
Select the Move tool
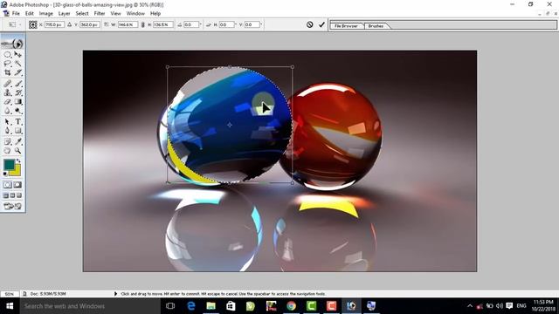[17, 55]
